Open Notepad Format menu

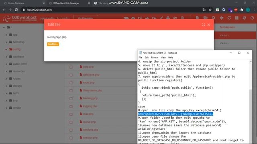[155, 58]
